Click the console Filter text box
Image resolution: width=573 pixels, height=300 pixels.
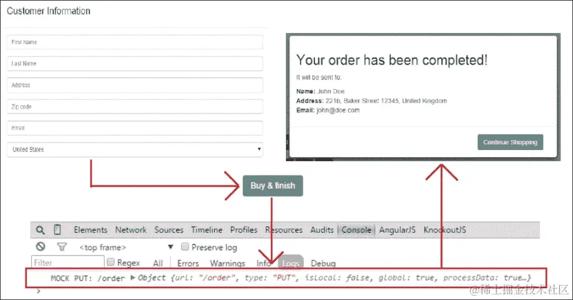click(68, 263)
